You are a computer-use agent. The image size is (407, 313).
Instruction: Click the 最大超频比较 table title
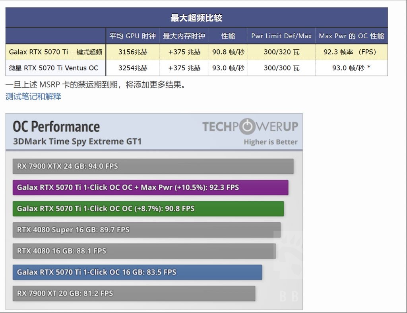(x=196, y=17)
